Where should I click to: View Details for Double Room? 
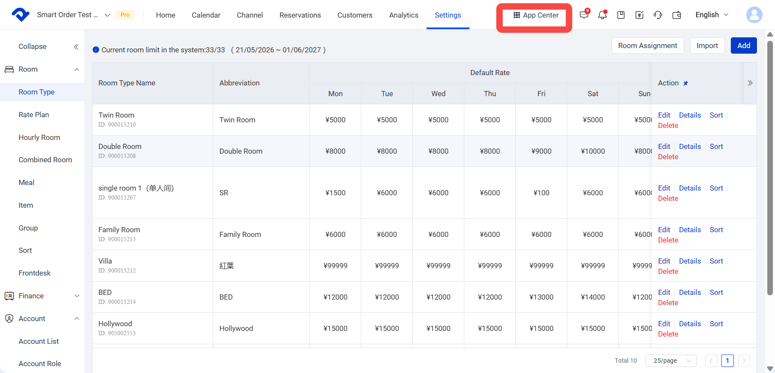click(690, 146)
